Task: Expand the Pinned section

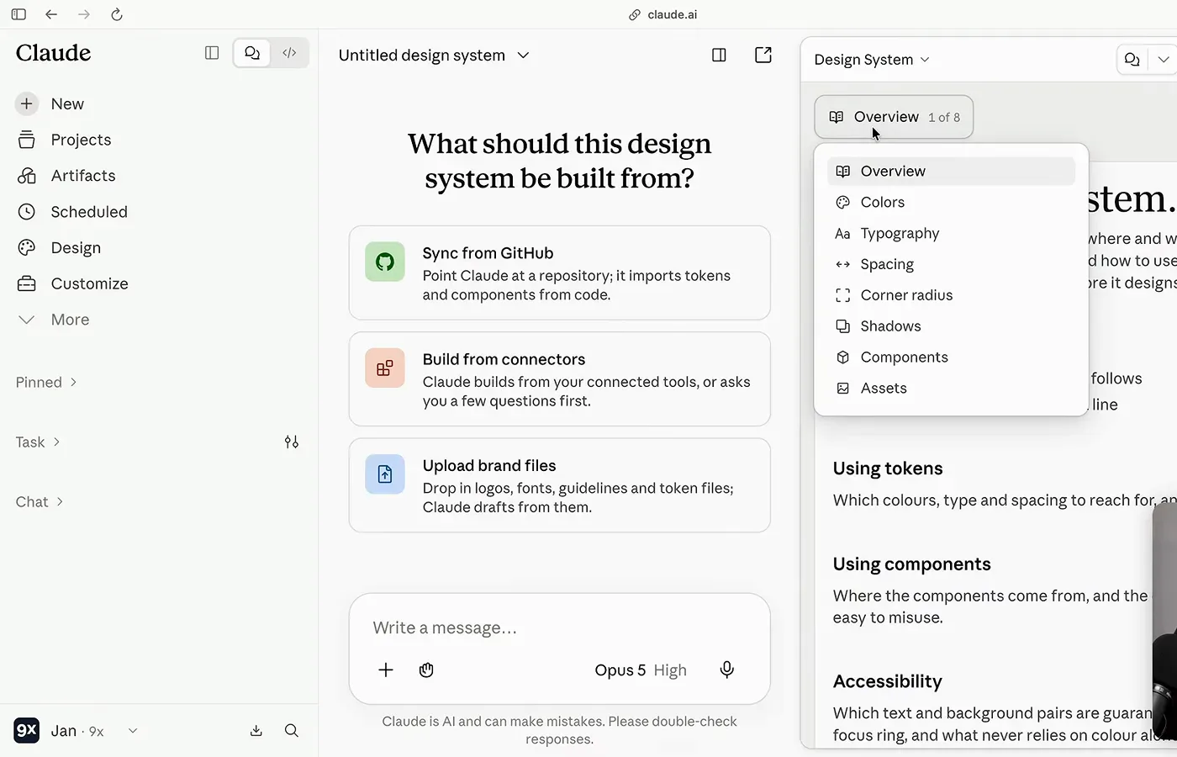Action: pos(46,382)
